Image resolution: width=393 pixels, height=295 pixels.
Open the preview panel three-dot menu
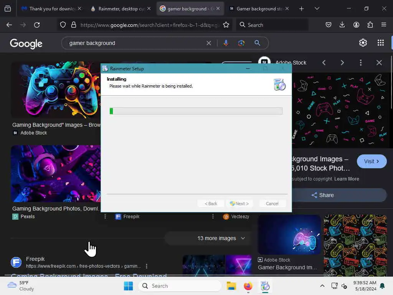tap(361, 63)
